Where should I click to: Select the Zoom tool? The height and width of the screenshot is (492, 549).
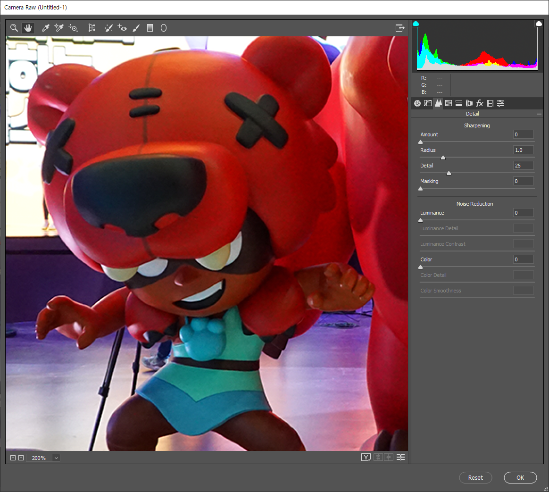[x=14, y=28]
